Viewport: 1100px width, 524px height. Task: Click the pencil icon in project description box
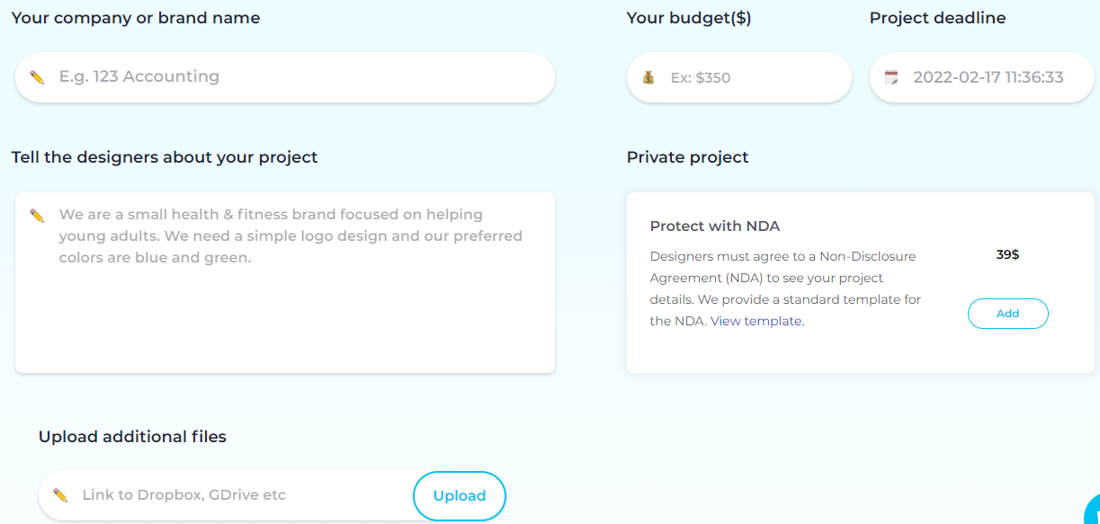(x=37, y=216)
